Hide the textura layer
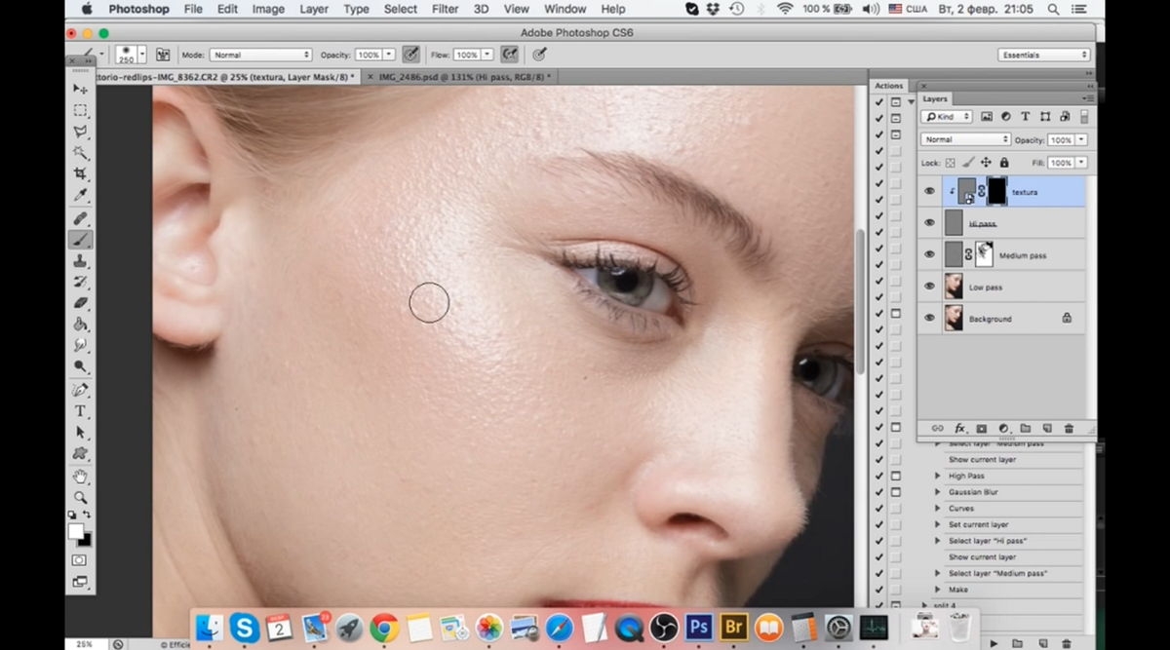Screen dimensions: 1170x650 [929, 192]
